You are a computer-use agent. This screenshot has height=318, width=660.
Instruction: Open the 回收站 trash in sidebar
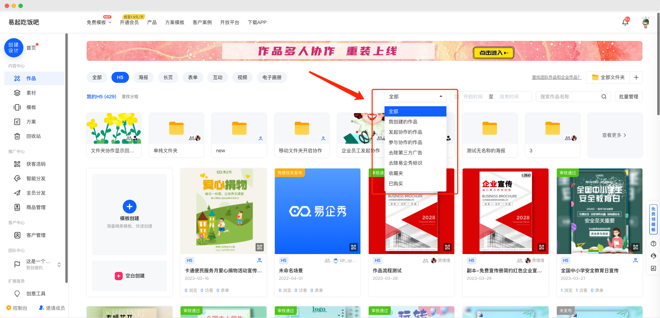click(33, 136)
